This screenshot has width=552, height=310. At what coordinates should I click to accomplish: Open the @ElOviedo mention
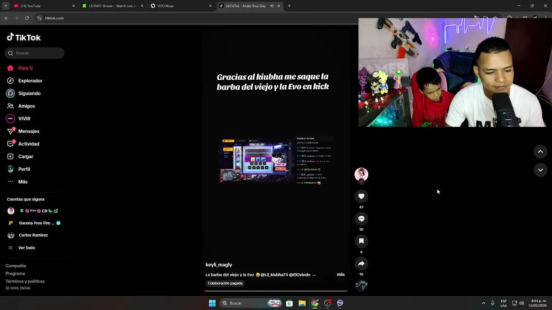point(299,275)
